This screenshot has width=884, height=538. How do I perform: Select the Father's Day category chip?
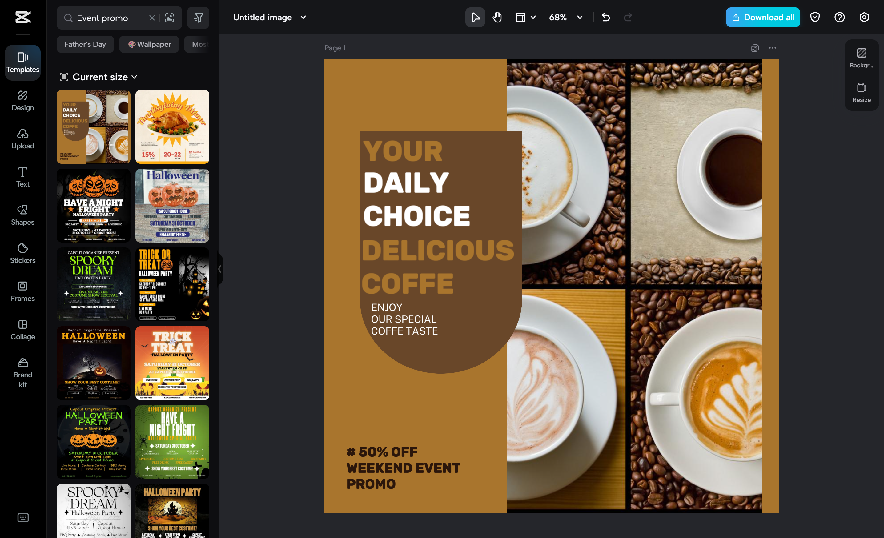(85, 44)
